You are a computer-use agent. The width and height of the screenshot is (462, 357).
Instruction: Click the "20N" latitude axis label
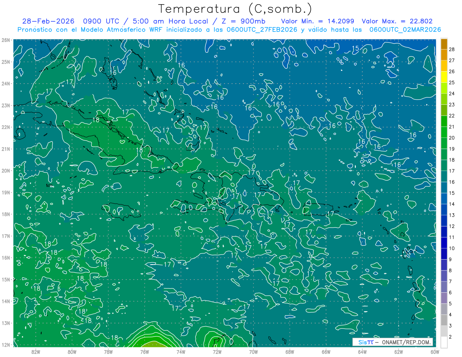pos(5,171)
